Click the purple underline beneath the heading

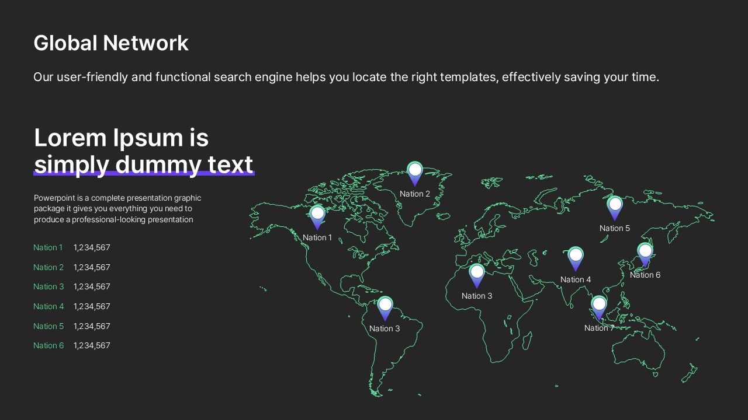pyautogui.click(x=144, y=173)
